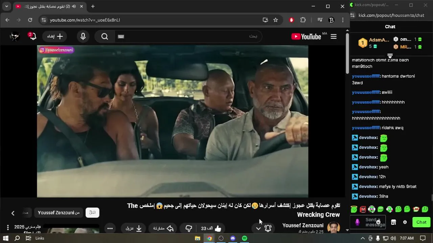
Task: Play or pause the YouTube video
Action: pos(173,121)
